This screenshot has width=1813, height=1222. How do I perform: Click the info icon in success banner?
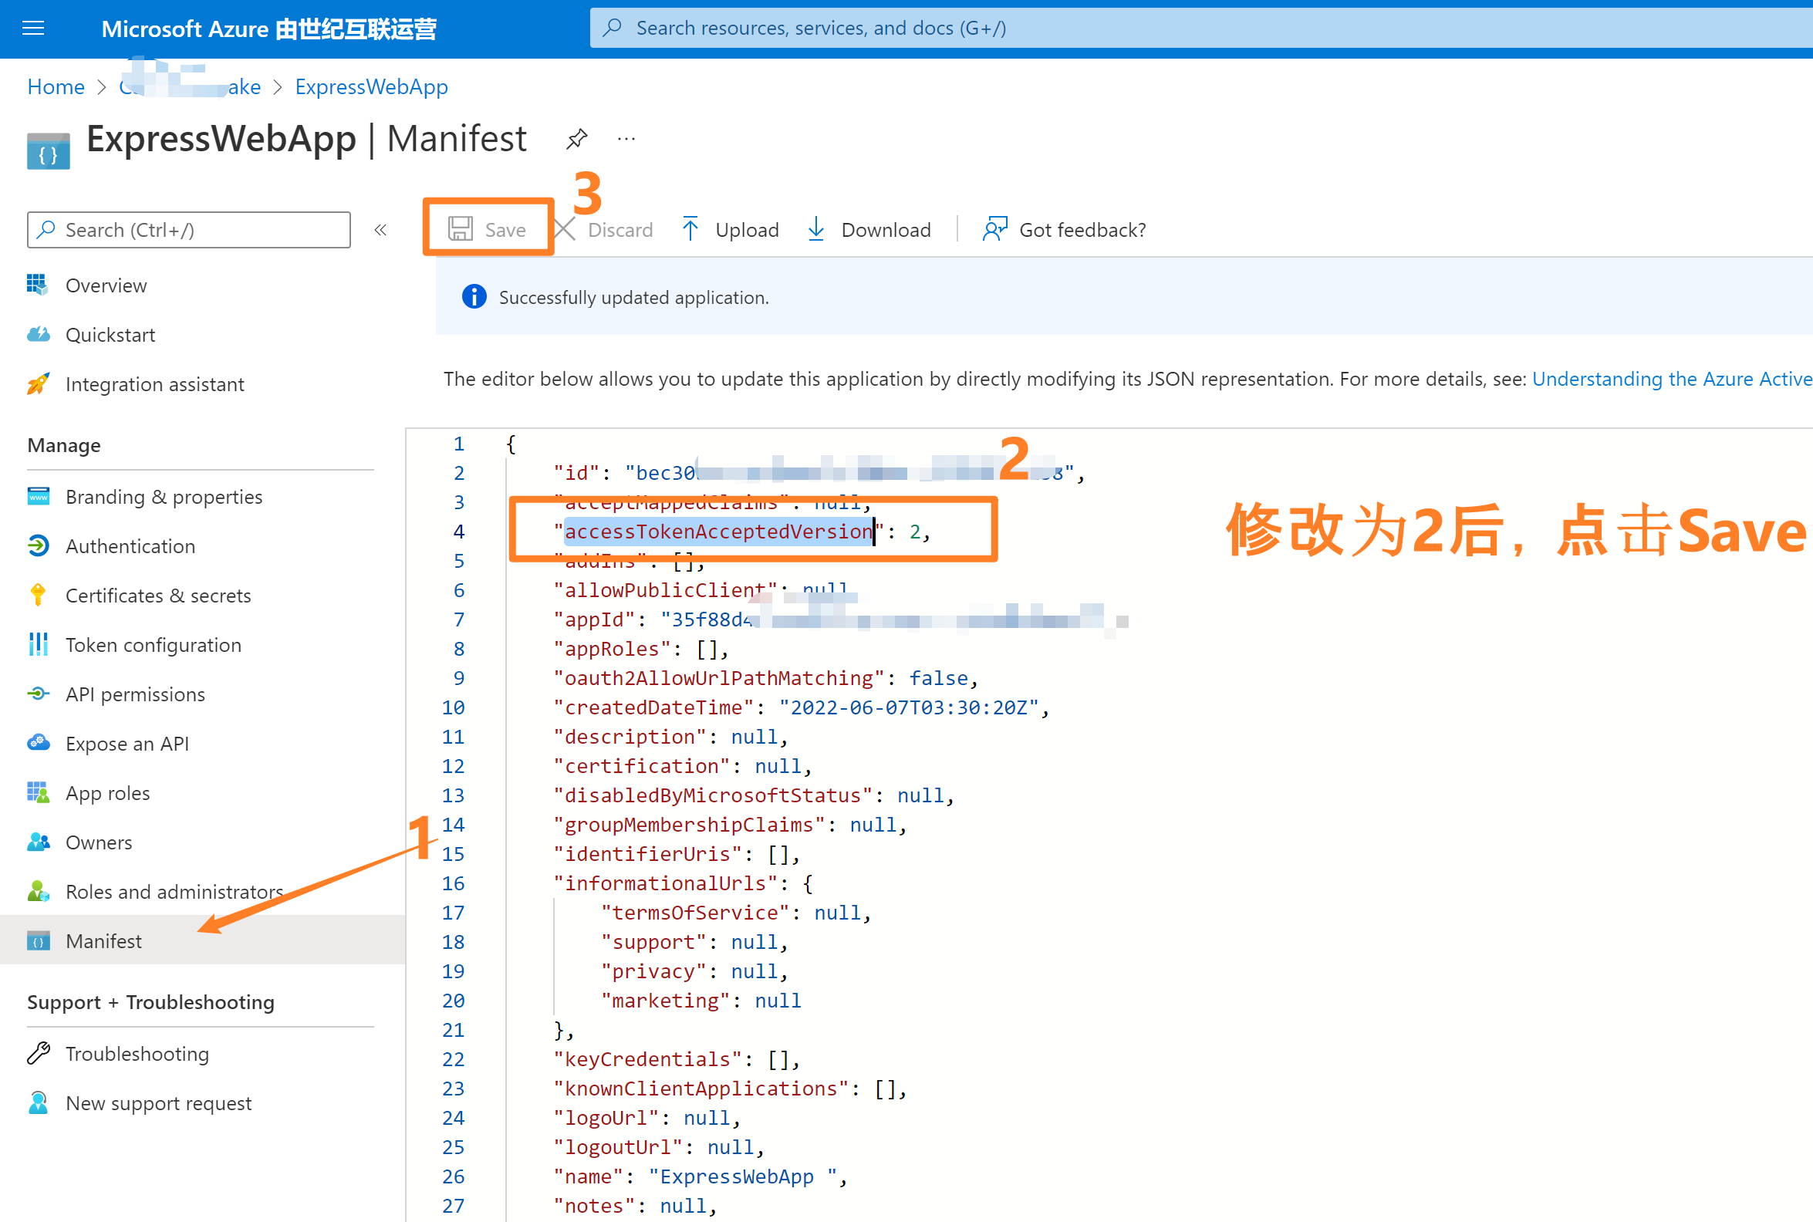click(x=474, y=297)
